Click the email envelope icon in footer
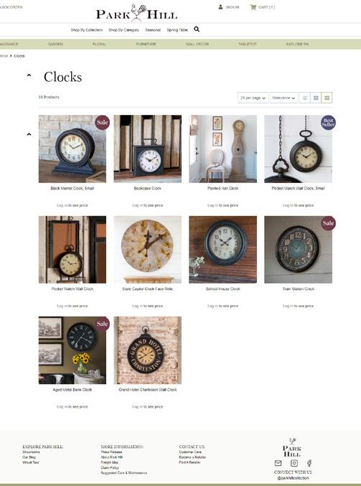361x486 pixels. [278, 463]
